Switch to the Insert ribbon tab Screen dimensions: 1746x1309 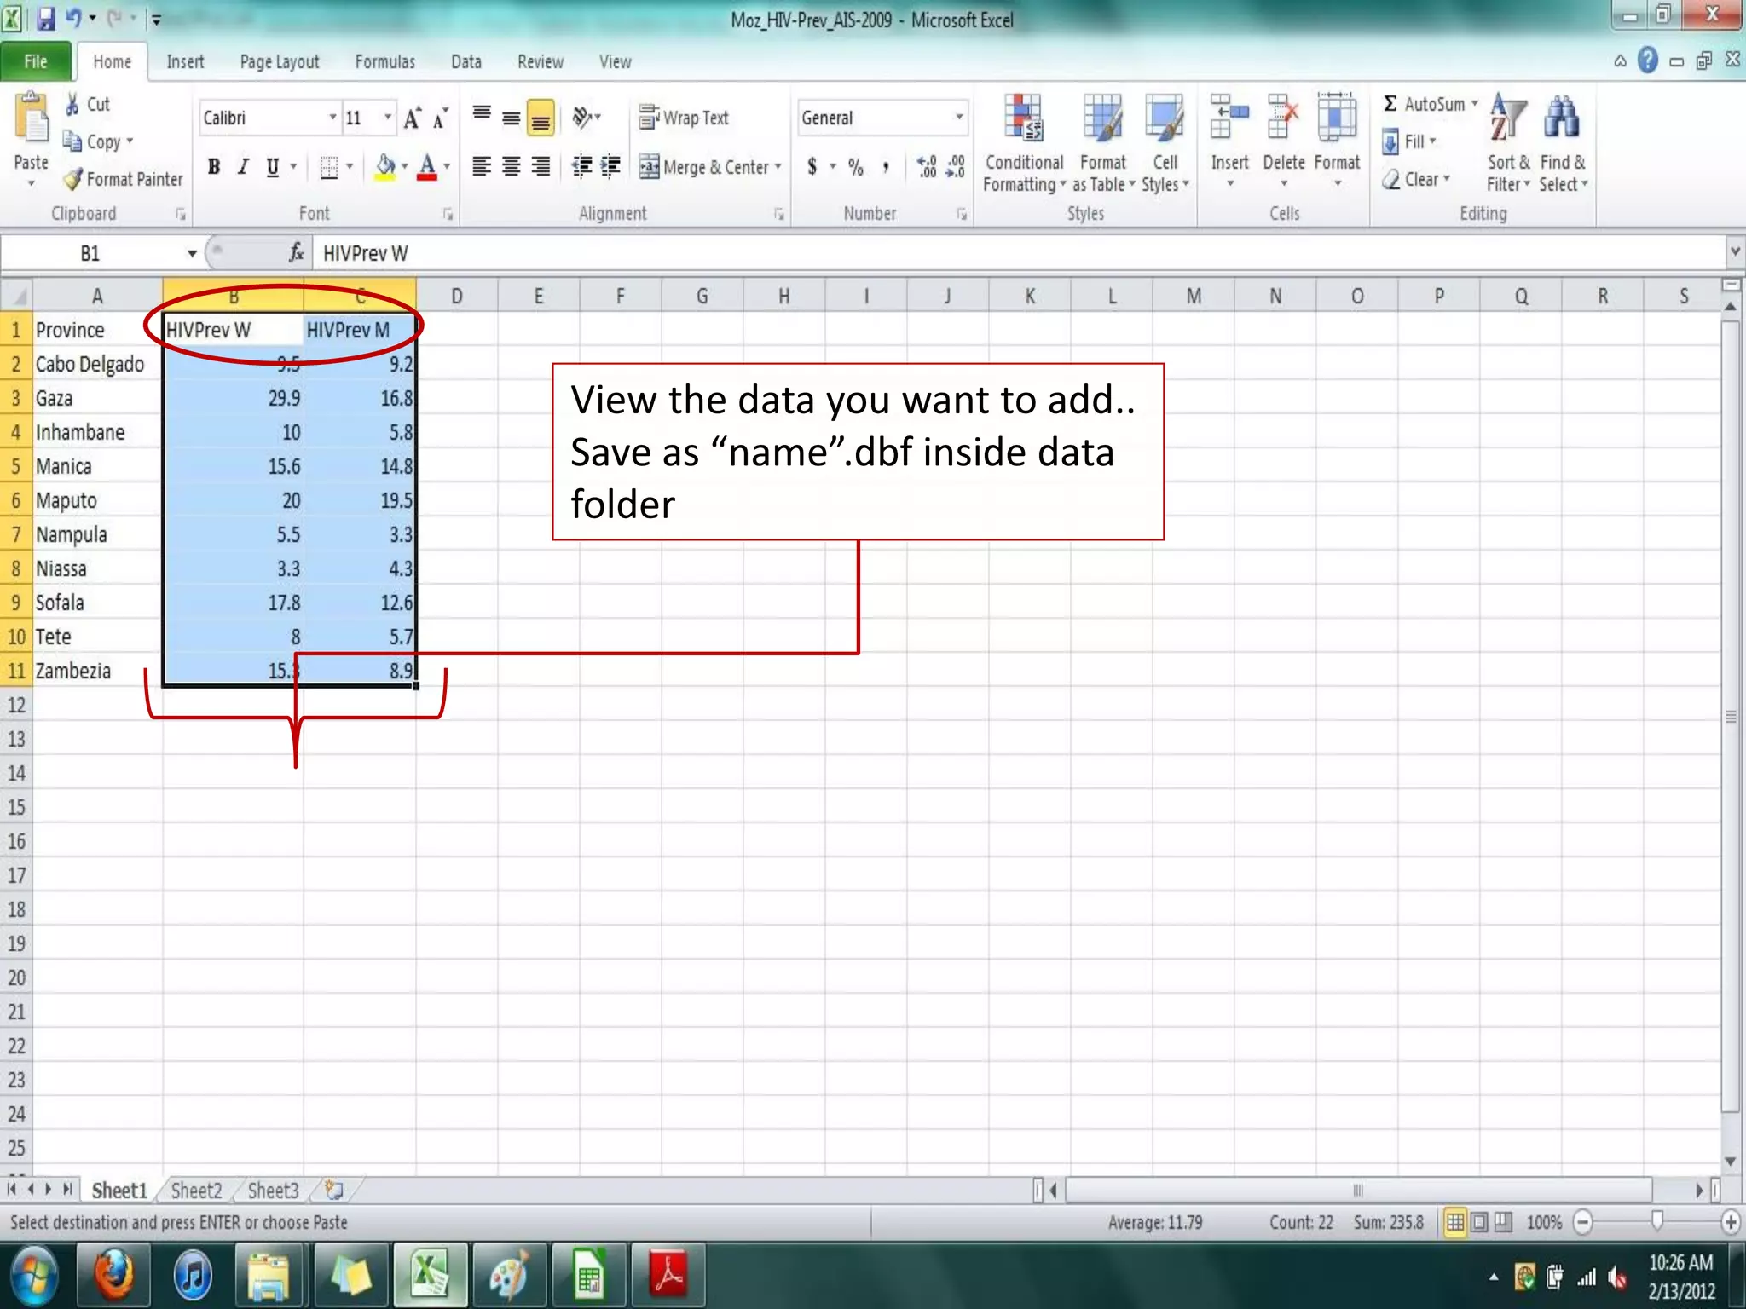coord(185,61)
